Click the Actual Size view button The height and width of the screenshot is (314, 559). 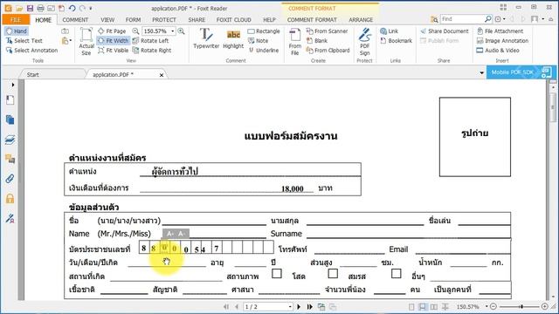click(x=86, y=42)
